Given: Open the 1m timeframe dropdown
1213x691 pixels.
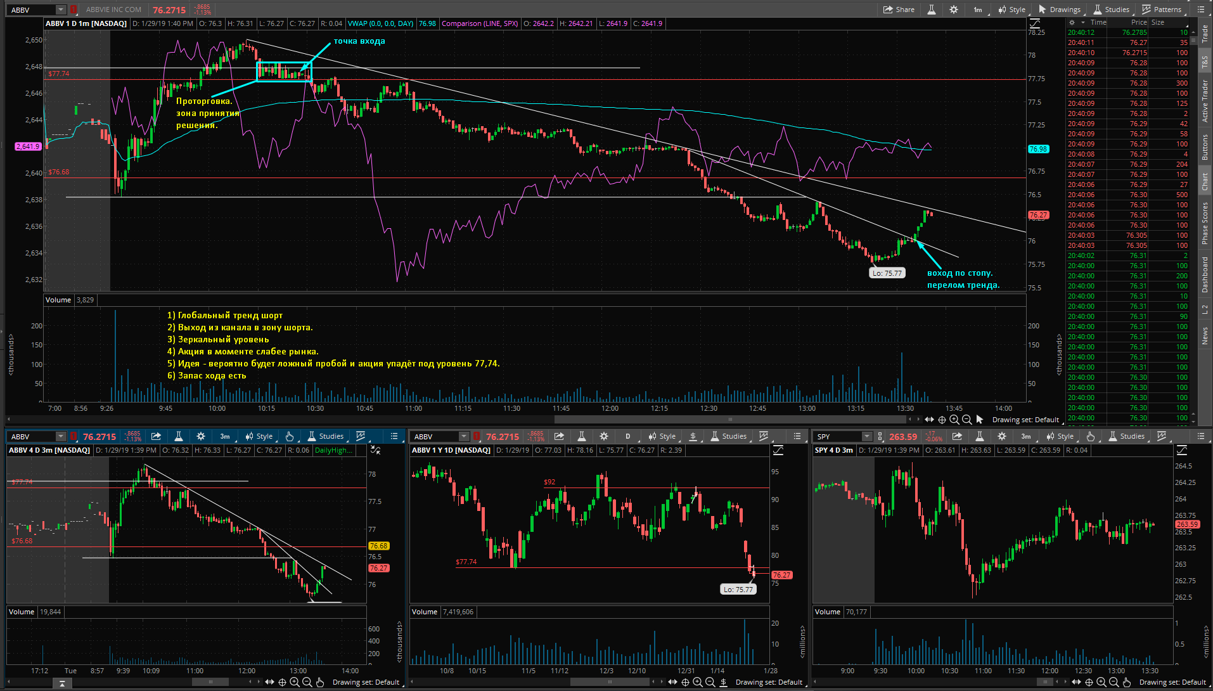Looking at the screenshot, I should click(x=978, y=10).
